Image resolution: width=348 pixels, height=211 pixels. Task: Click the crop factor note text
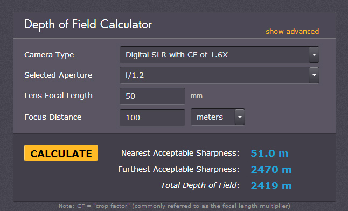click(x=175, y=206)
